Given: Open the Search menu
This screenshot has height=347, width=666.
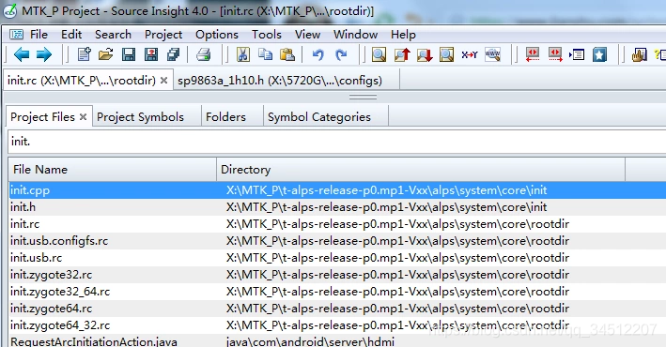Looking at the screenshot, I should click(x=113, y=35).
